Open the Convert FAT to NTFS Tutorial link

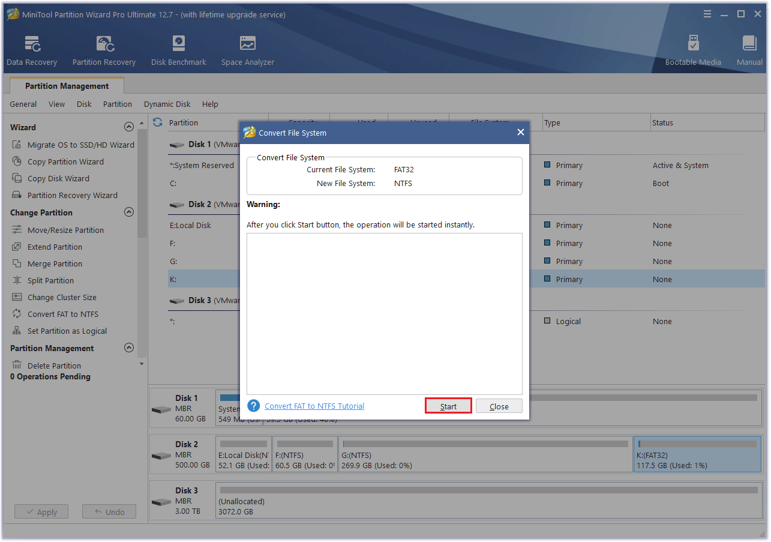(x=314, y=406)
